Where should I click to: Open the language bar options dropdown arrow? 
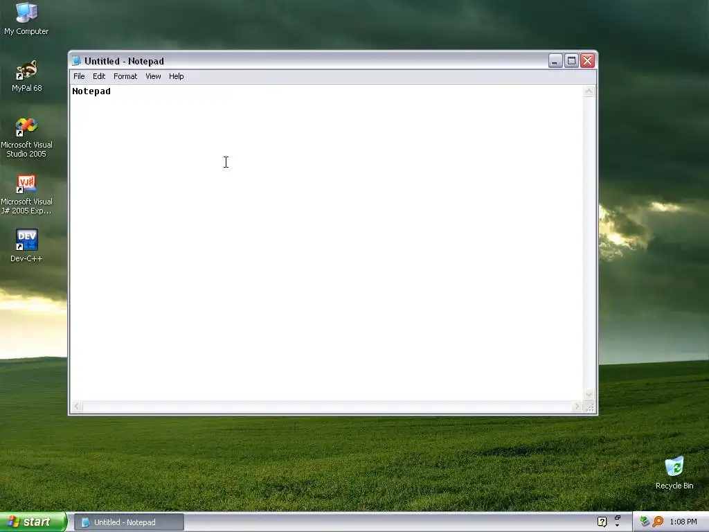coord(617,525)
